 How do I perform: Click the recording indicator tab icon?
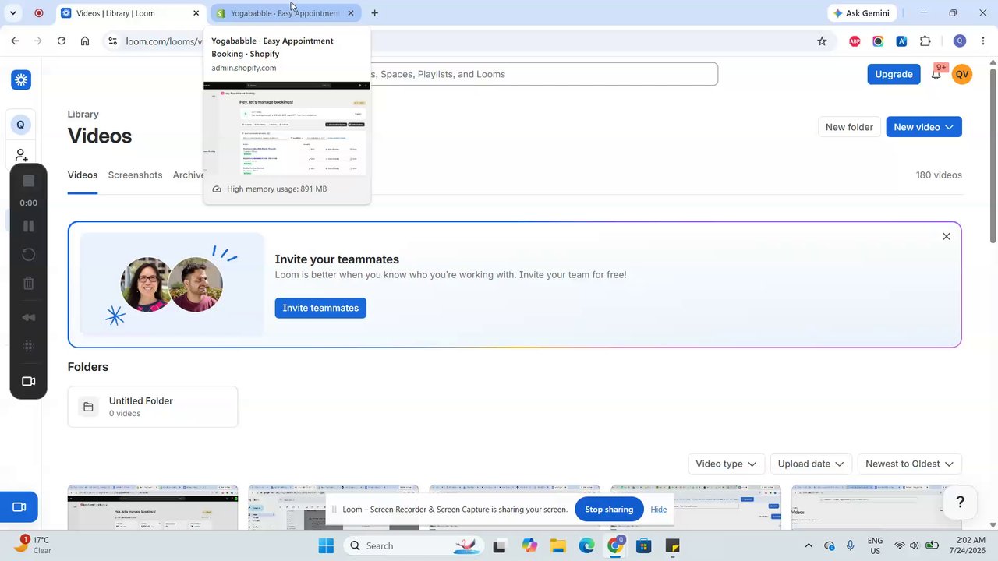click(39, 13)
